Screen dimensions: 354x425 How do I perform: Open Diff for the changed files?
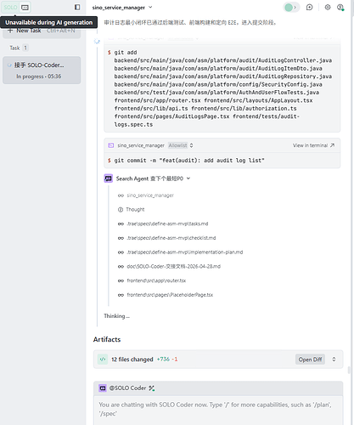(310, 360)
